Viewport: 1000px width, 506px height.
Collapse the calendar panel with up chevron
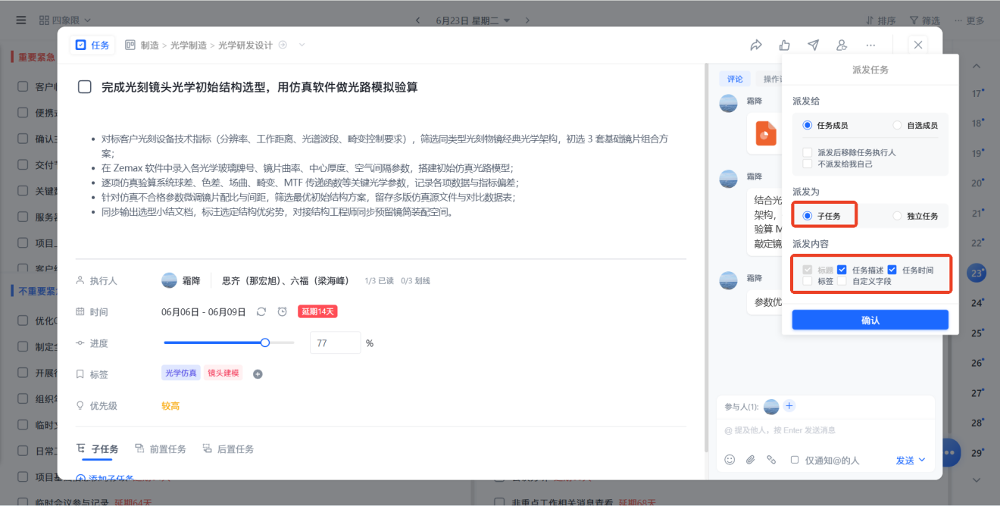click(x=977, y=66)
